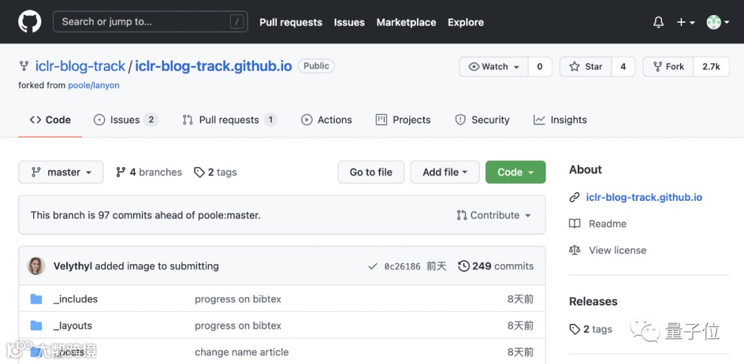Image resolution: width=744 pixels, height=364 pixels.
Task: Open GitHub home via Octocat logo
Action: point(30,22)
